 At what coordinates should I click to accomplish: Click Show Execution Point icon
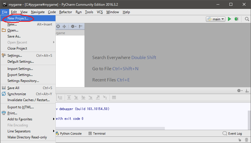pyautogui.click(x=60, y=97)
